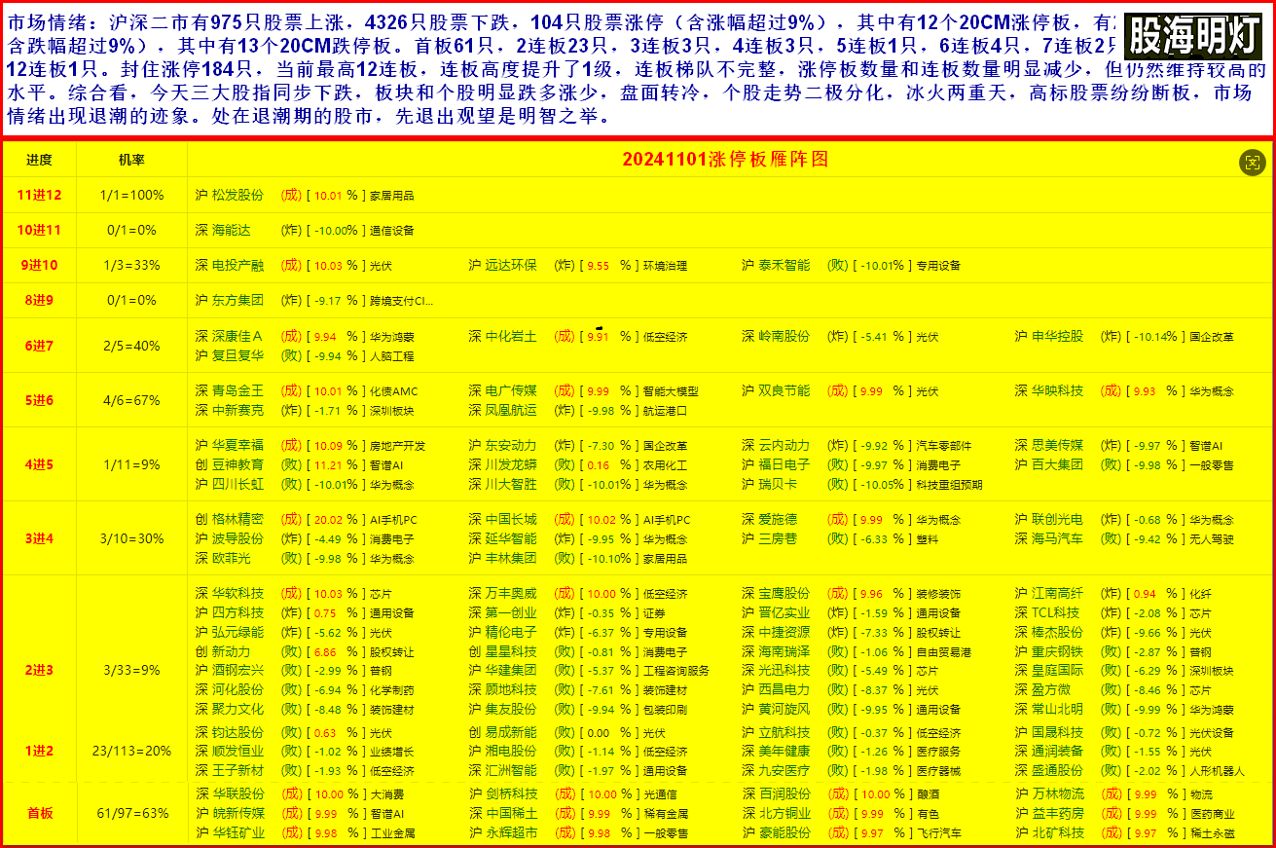Open stock 松发股份
The height and width of the screenshot is (848, 1276).
pyautogui.click(x=237, y=195)
